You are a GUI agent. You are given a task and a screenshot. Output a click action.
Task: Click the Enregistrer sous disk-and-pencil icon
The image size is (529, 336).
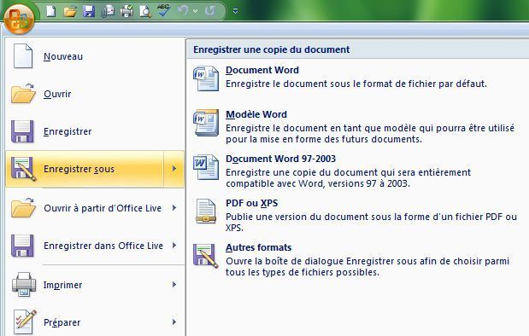(x=23, y=169)
